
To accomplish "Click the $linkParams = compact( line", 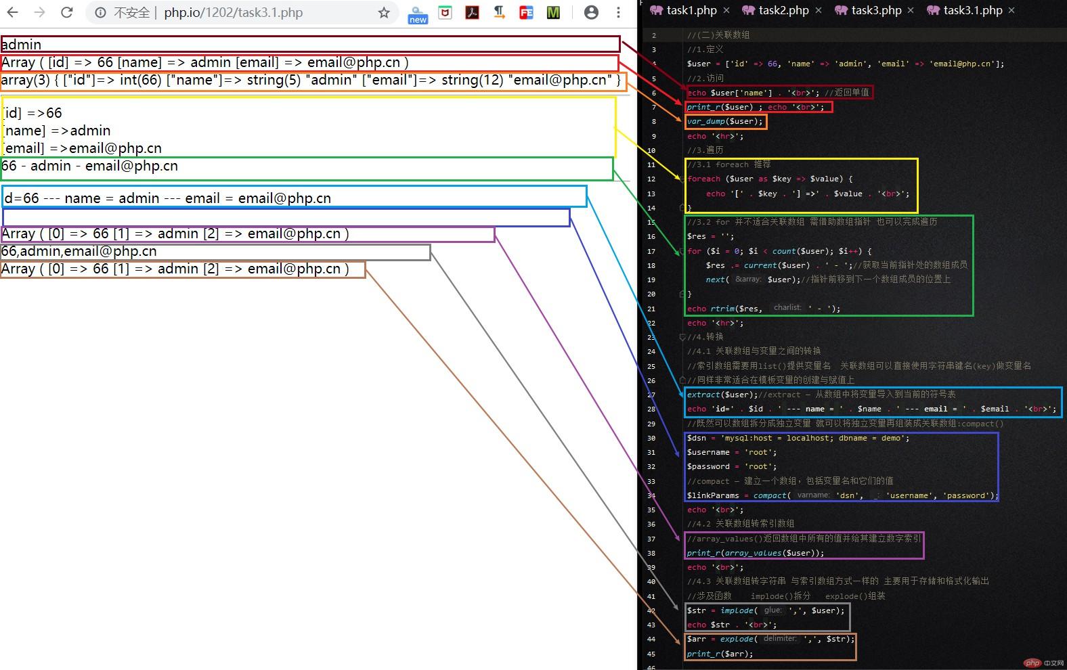I will [x=843, y=495].
